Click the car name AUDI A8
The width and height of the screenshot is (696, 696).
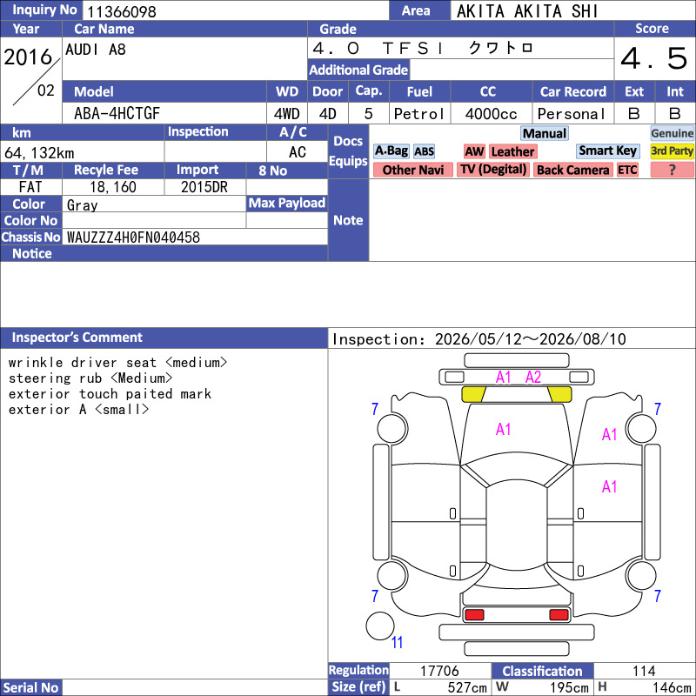pyautogui.click(x=96, y=50)
